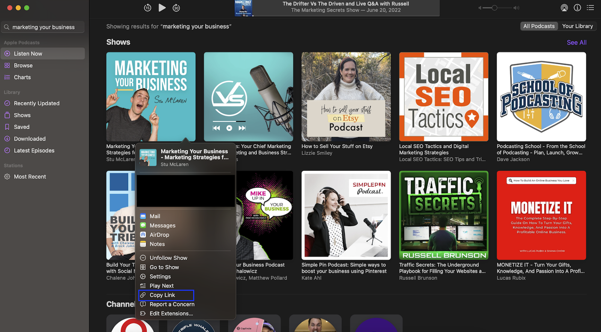The width and height of the screenshot is (601, 332).
Task: Click See All shows link
Action: click(x=576, y=42)
